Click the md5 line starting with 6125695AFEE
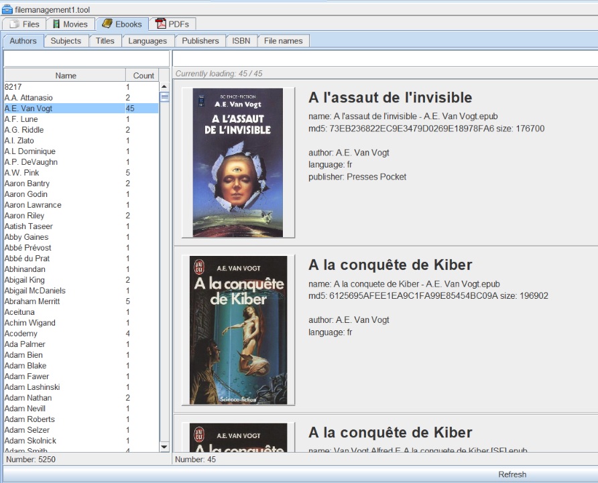Viewport: 598px width, 483px height. (x=428, y=295)
